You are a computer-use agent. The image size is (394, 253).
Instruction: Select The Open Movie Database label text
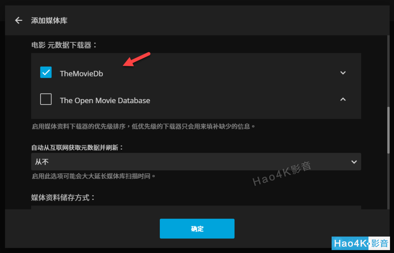click(105, 101)
